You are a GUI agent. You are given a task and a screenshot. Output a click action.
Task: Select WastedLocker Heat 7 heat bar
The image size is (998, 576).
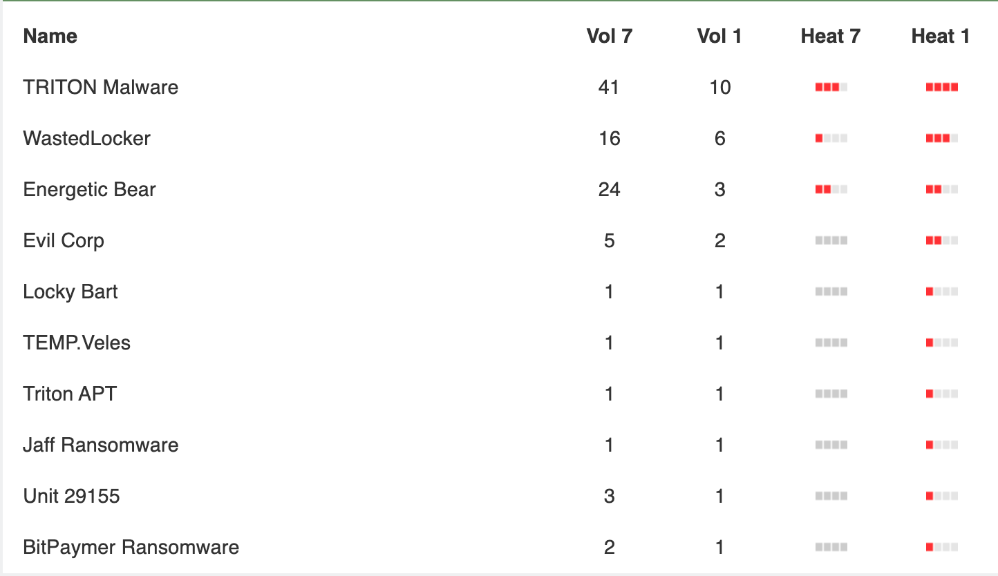pos(831,138)
